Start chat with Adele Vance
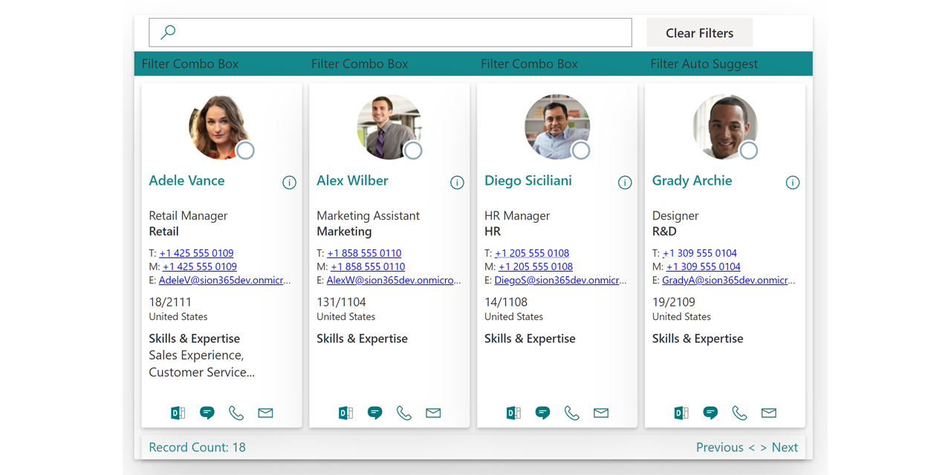This screenshot has height=475, width=951. 207,413
